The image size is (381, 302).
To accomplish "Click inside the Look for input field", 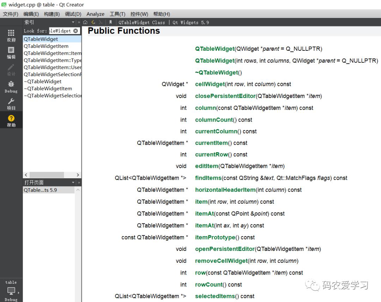I will click(x=61, y=31).
